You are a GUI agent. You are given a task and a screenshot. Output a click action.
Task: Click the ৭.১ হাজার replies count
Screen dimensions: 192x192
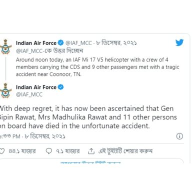tap(68, 151)
